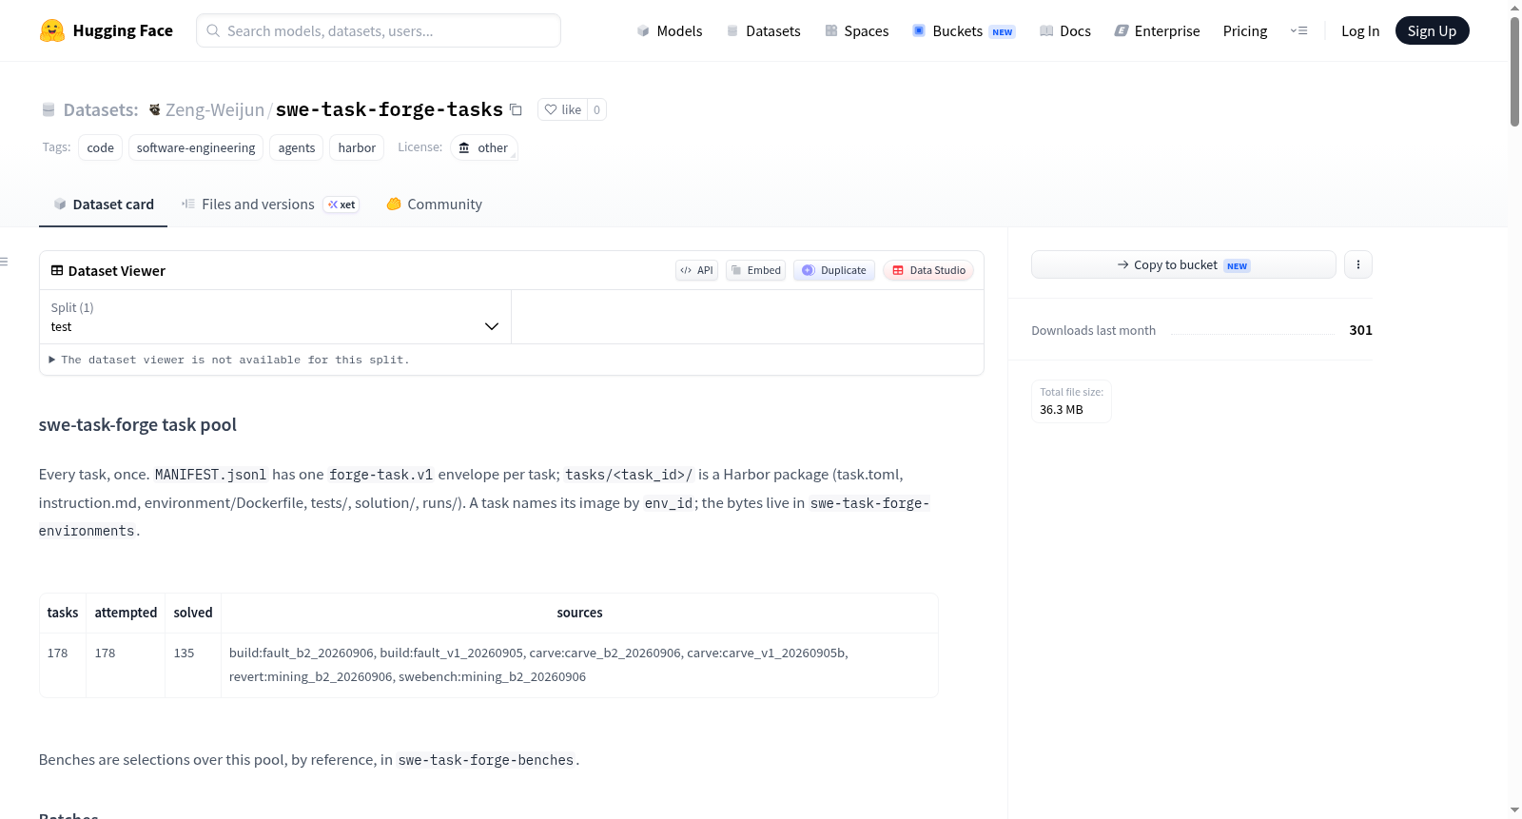Viewport: 1522px width, 819px height.
Task: Click the attempted column header
Action: click(x=126, y=613)
